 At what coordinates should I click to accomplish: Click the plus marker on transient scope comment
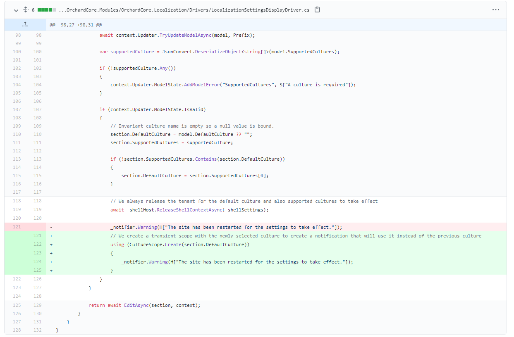[x=51, y=236]
